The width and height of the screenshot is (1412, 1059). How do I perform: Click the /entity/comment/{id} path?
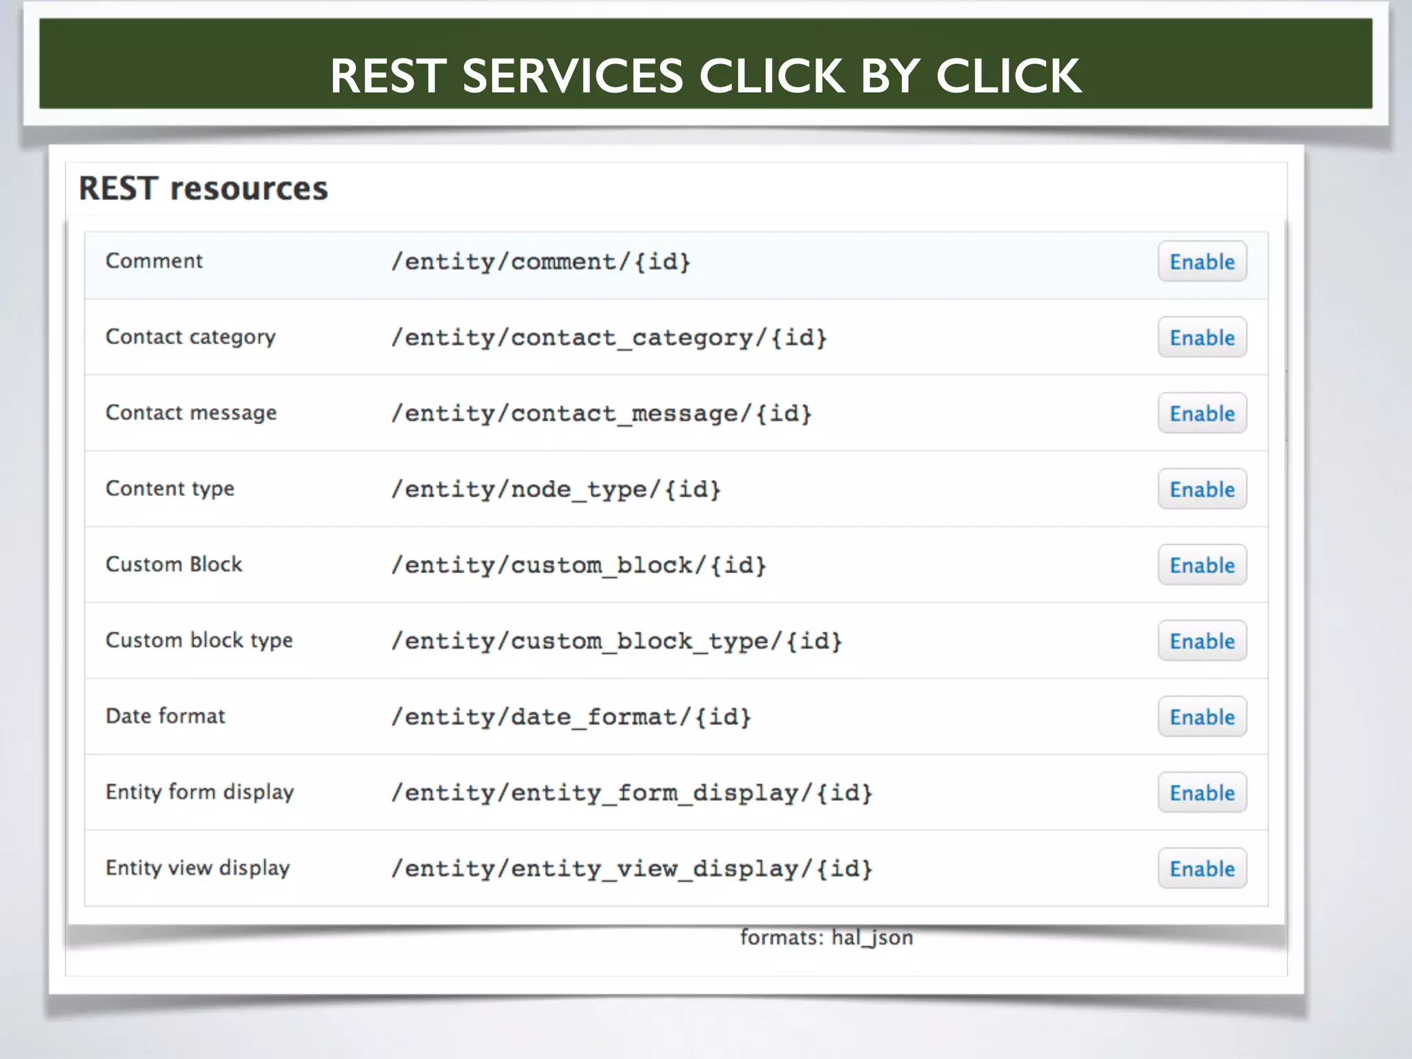point(541,262)
